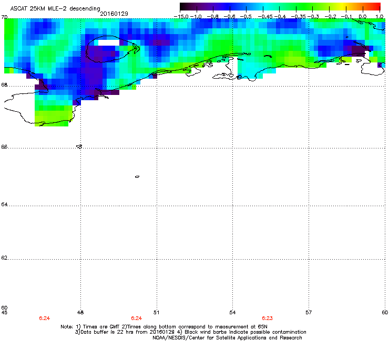Click the "NOAA/NESDIS/Center for Satellite Applications and Research" credit

[x=227, y=338]
